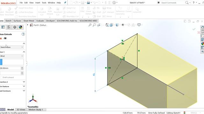Collapse the Direction 1 section chevron

24,52
